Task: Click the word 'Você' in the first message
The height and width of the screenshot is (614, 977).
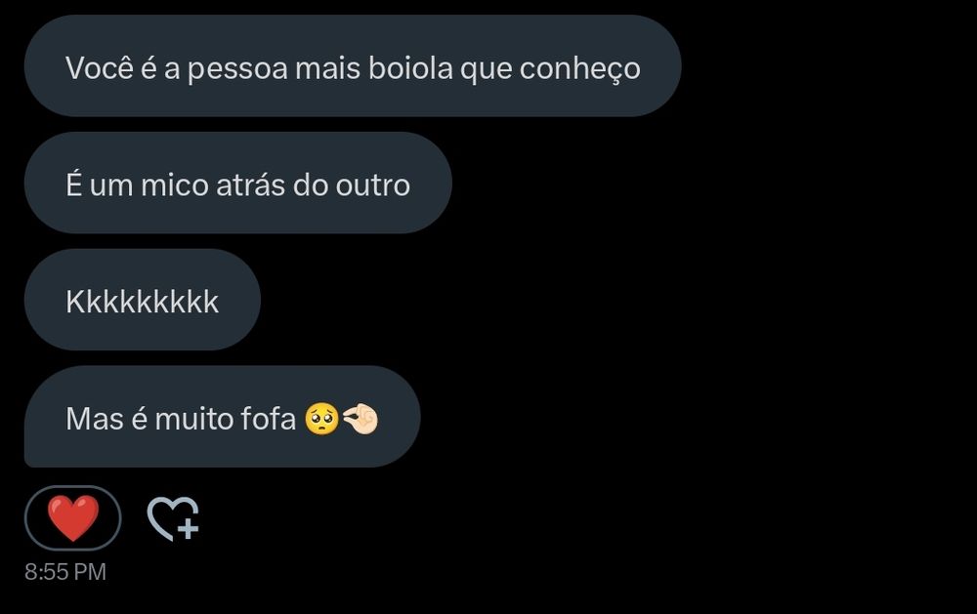Action: (x=99, y=68)
